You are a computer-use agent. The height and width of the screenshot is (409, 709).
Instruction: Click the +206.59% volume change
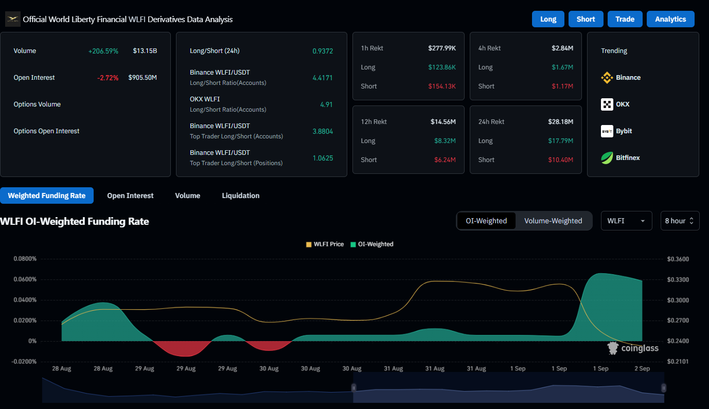(103, 51)
